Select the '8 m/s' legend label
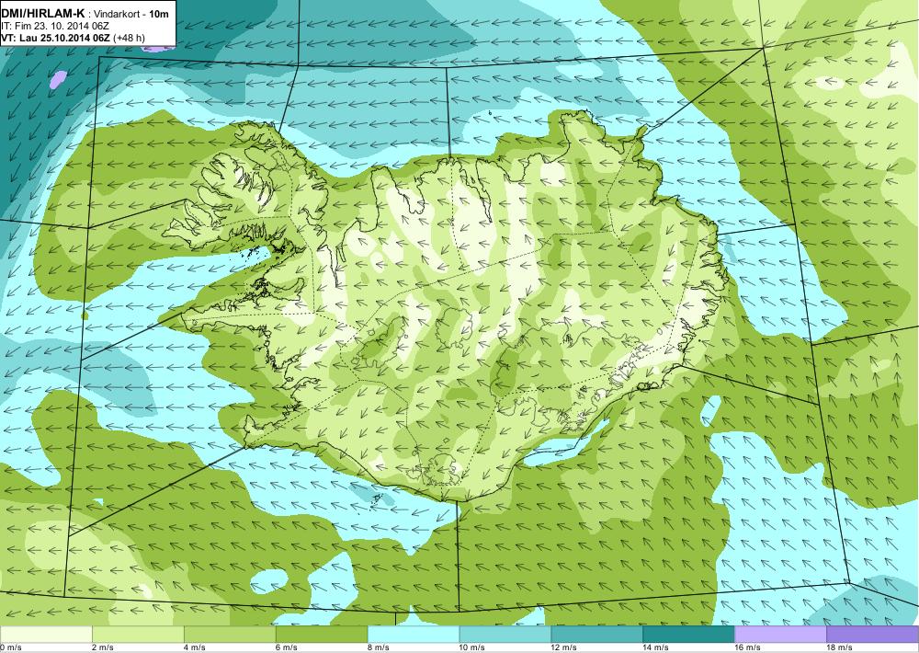Viewport: 919px width, 653px height. tap(378, 647)
